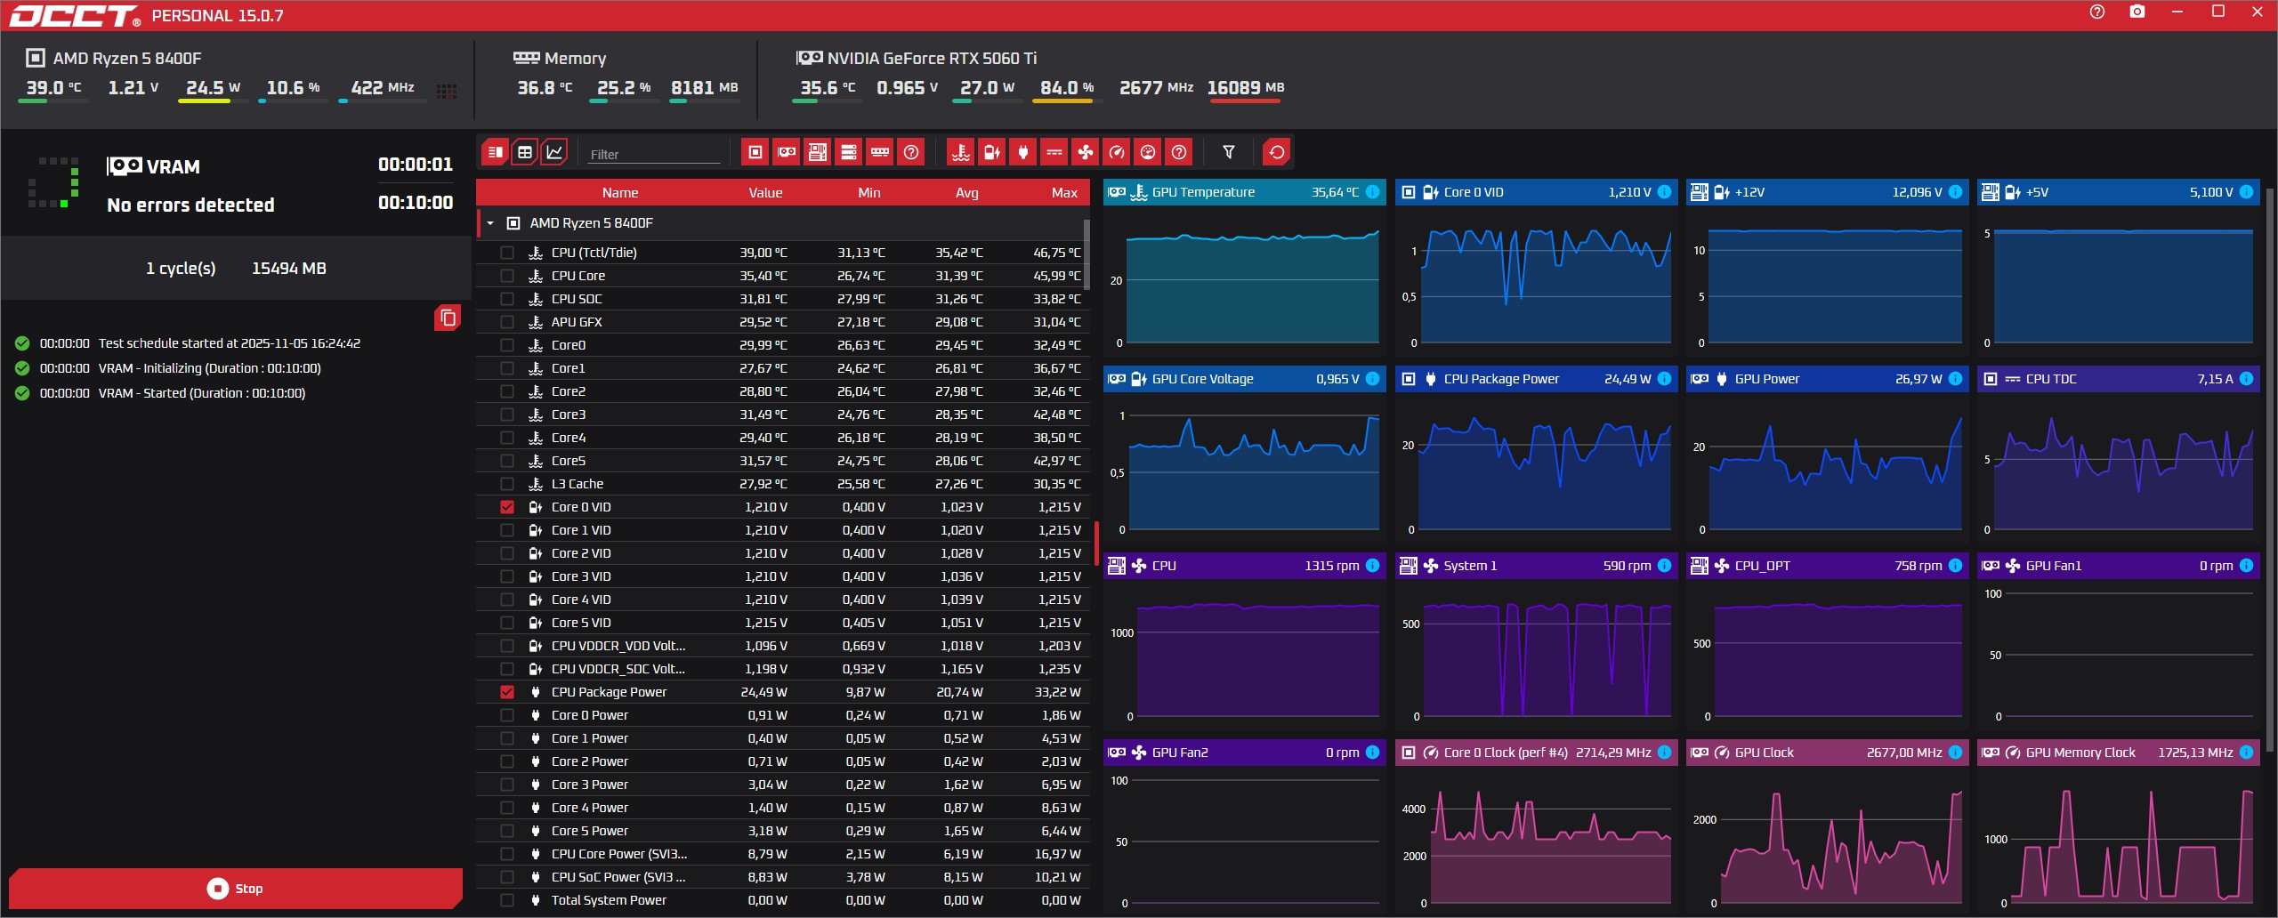Switch to the graph view mode

[x=554, y=153]
